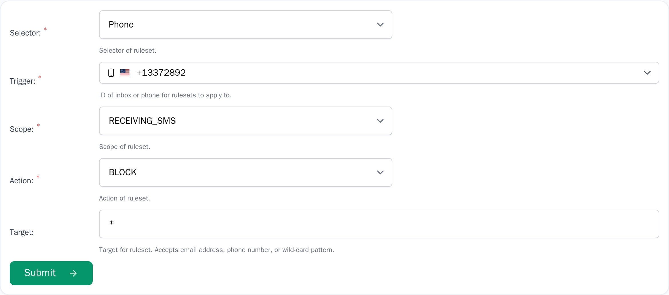669x295 pixels.
Task: Click the 'Target:' field label
Action: point(22,232)
